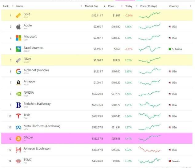This screenshot has height=168, width=195.
Task: Click Tesla 30-day price chart
Action: click(x=149, y=116)
